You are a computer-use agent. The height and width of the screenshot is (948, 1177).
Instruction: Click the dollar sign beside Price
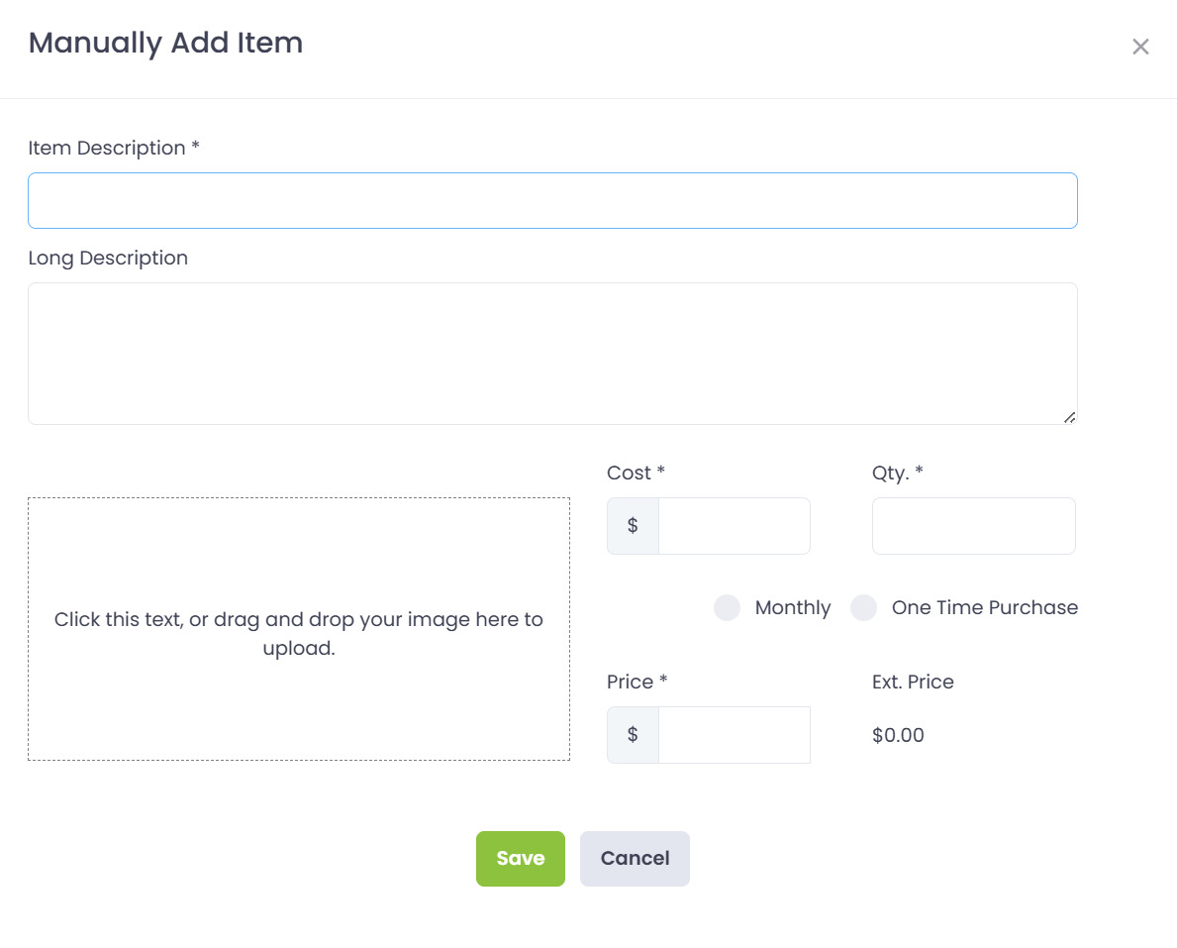point(633,735)
